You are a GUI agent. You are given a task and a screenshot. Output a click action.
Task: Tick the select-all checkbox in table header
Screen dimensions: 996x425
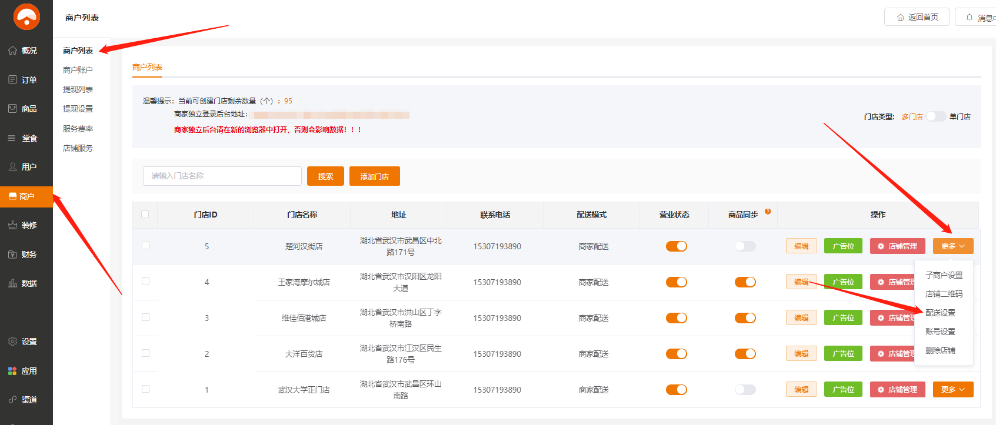(145, 215)
